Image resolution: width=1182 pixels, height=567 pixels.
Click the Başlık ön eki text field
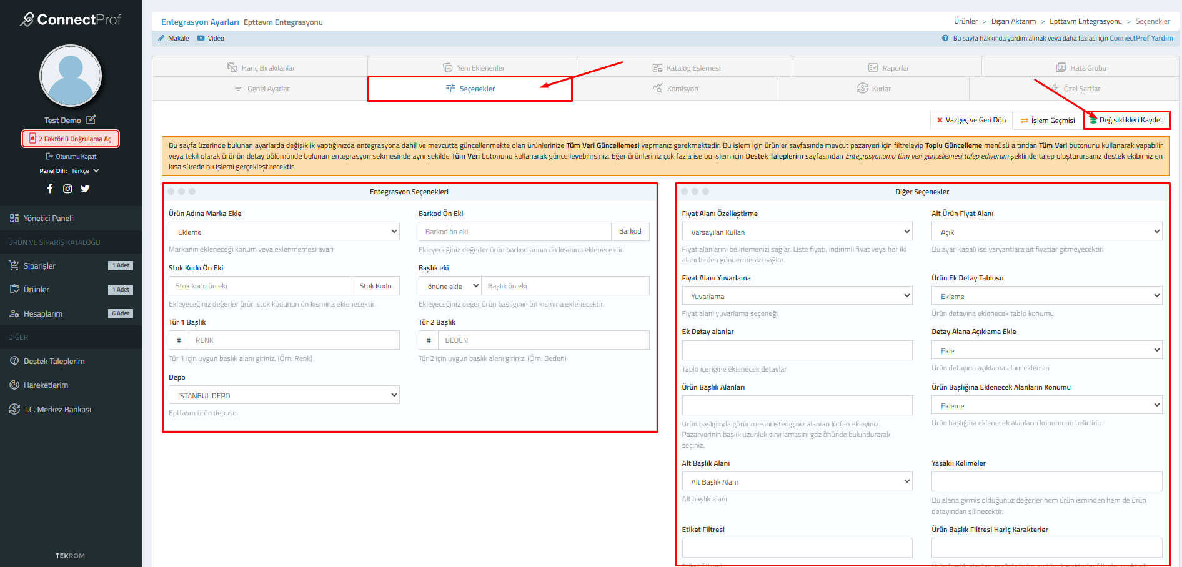coord(565,286)
